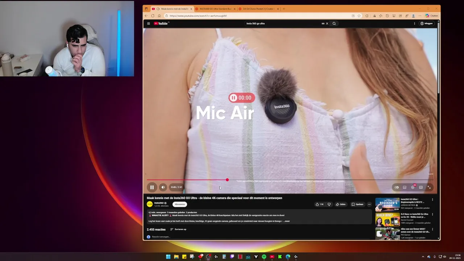
Task: Go to the YouTube home logo
Action: click(161, 24)
